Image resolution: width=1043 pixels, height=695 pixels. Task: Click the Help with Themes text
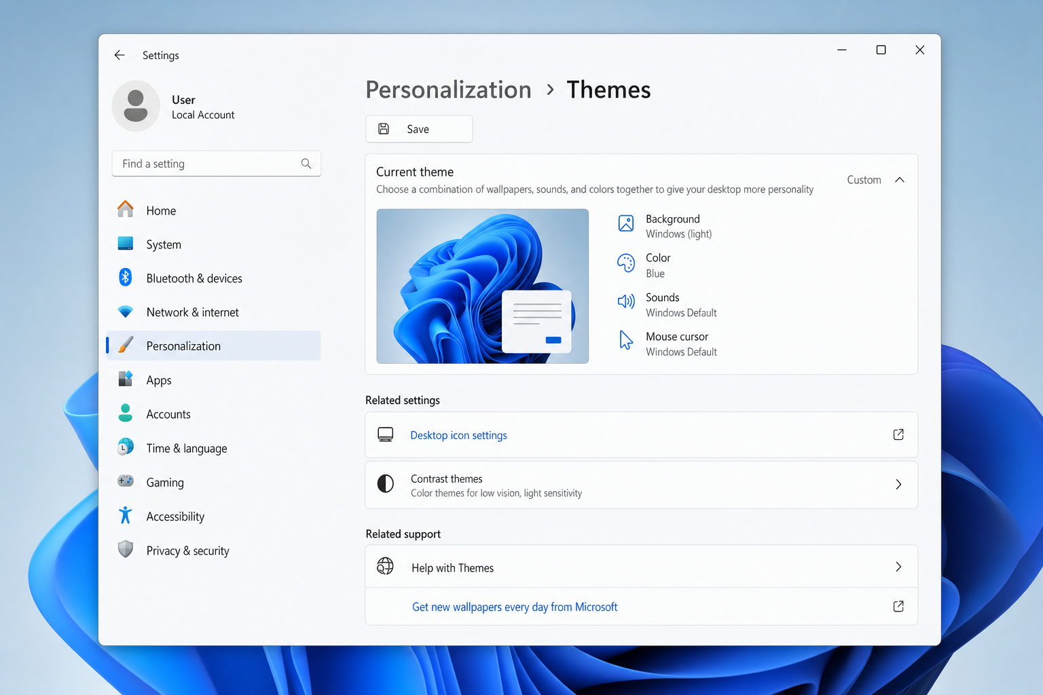(x=452, y=568)
